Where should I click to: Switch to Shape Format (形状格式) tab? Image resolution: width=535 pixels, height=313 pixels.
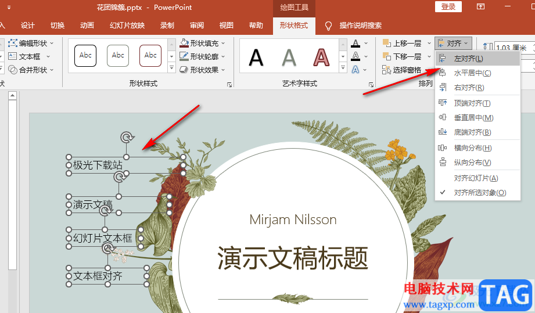(x=294, y=26)
